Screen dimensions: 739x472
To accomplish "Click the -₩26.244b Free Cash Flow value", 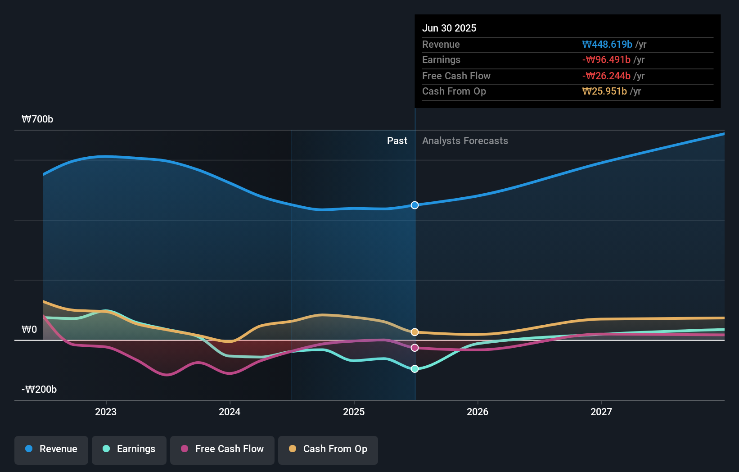I will [606, 76].
